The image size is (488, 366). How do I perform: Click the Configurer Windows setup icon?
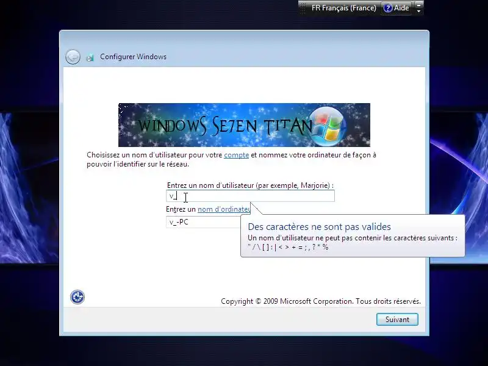[x=90, y=57]
